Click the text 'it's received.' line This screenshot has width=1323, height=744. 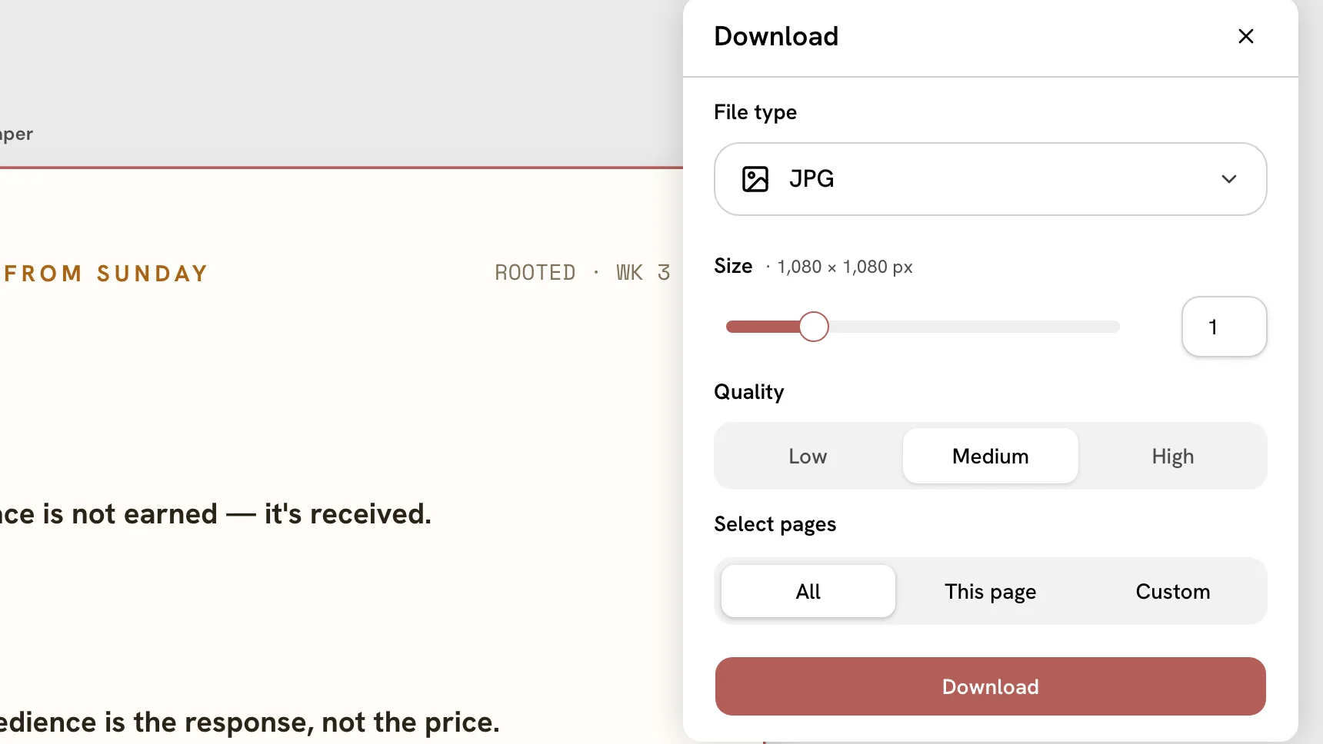[x=348, y=513]
